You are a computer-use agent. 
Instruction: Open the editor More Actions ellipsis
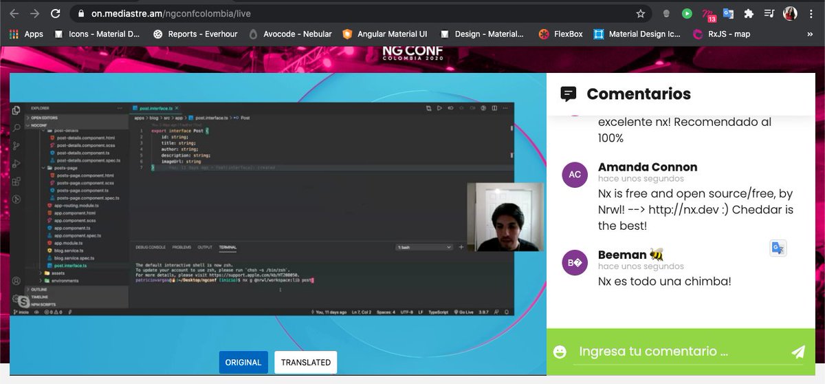505,108
